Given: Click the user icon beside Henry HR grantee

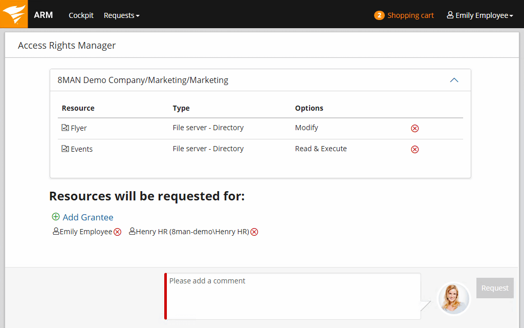Looking at the screenshot, I should click(x=133, y=232).
